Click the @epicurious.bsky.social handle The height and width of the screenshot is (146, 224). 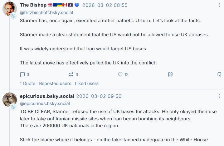click(x=45, y=103)
